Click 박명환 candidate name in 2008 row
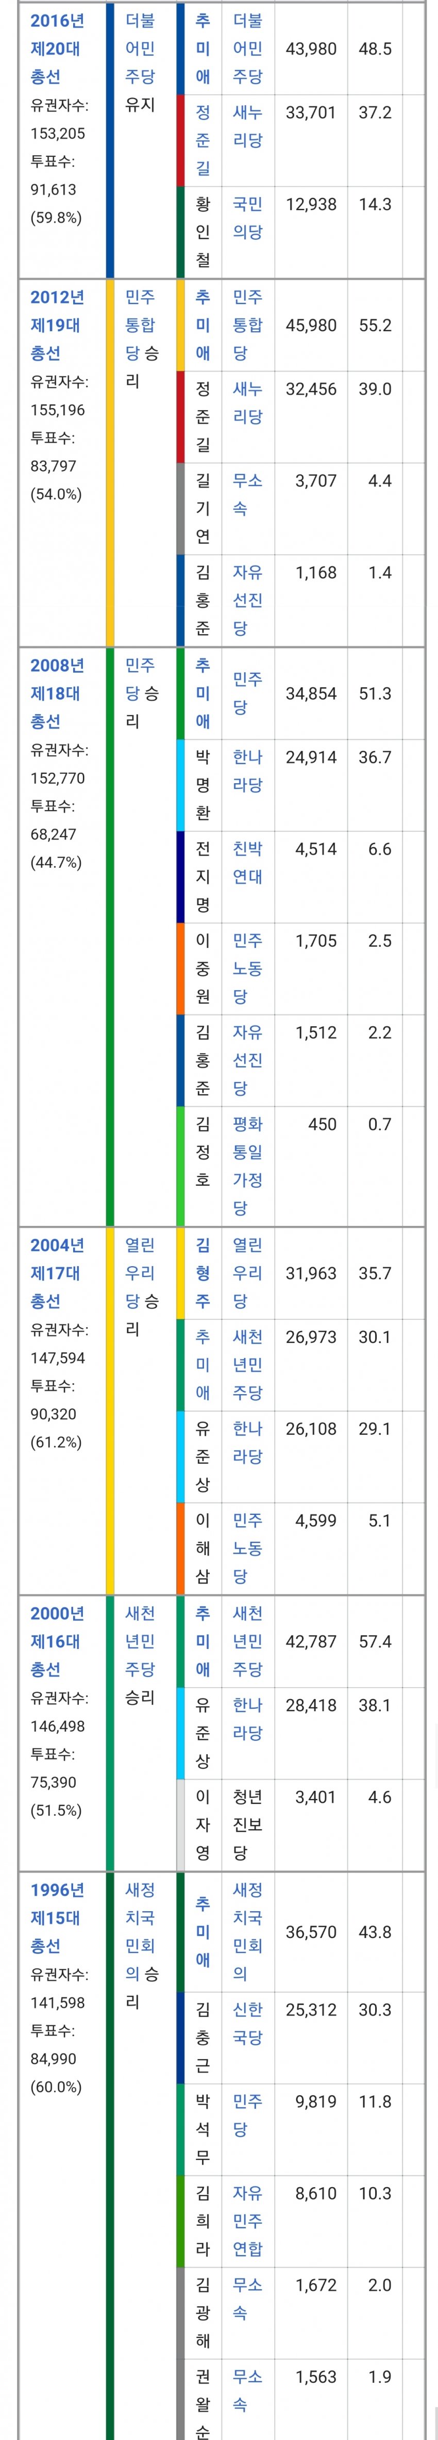438x2440 pixels. (x=203, y=785)
